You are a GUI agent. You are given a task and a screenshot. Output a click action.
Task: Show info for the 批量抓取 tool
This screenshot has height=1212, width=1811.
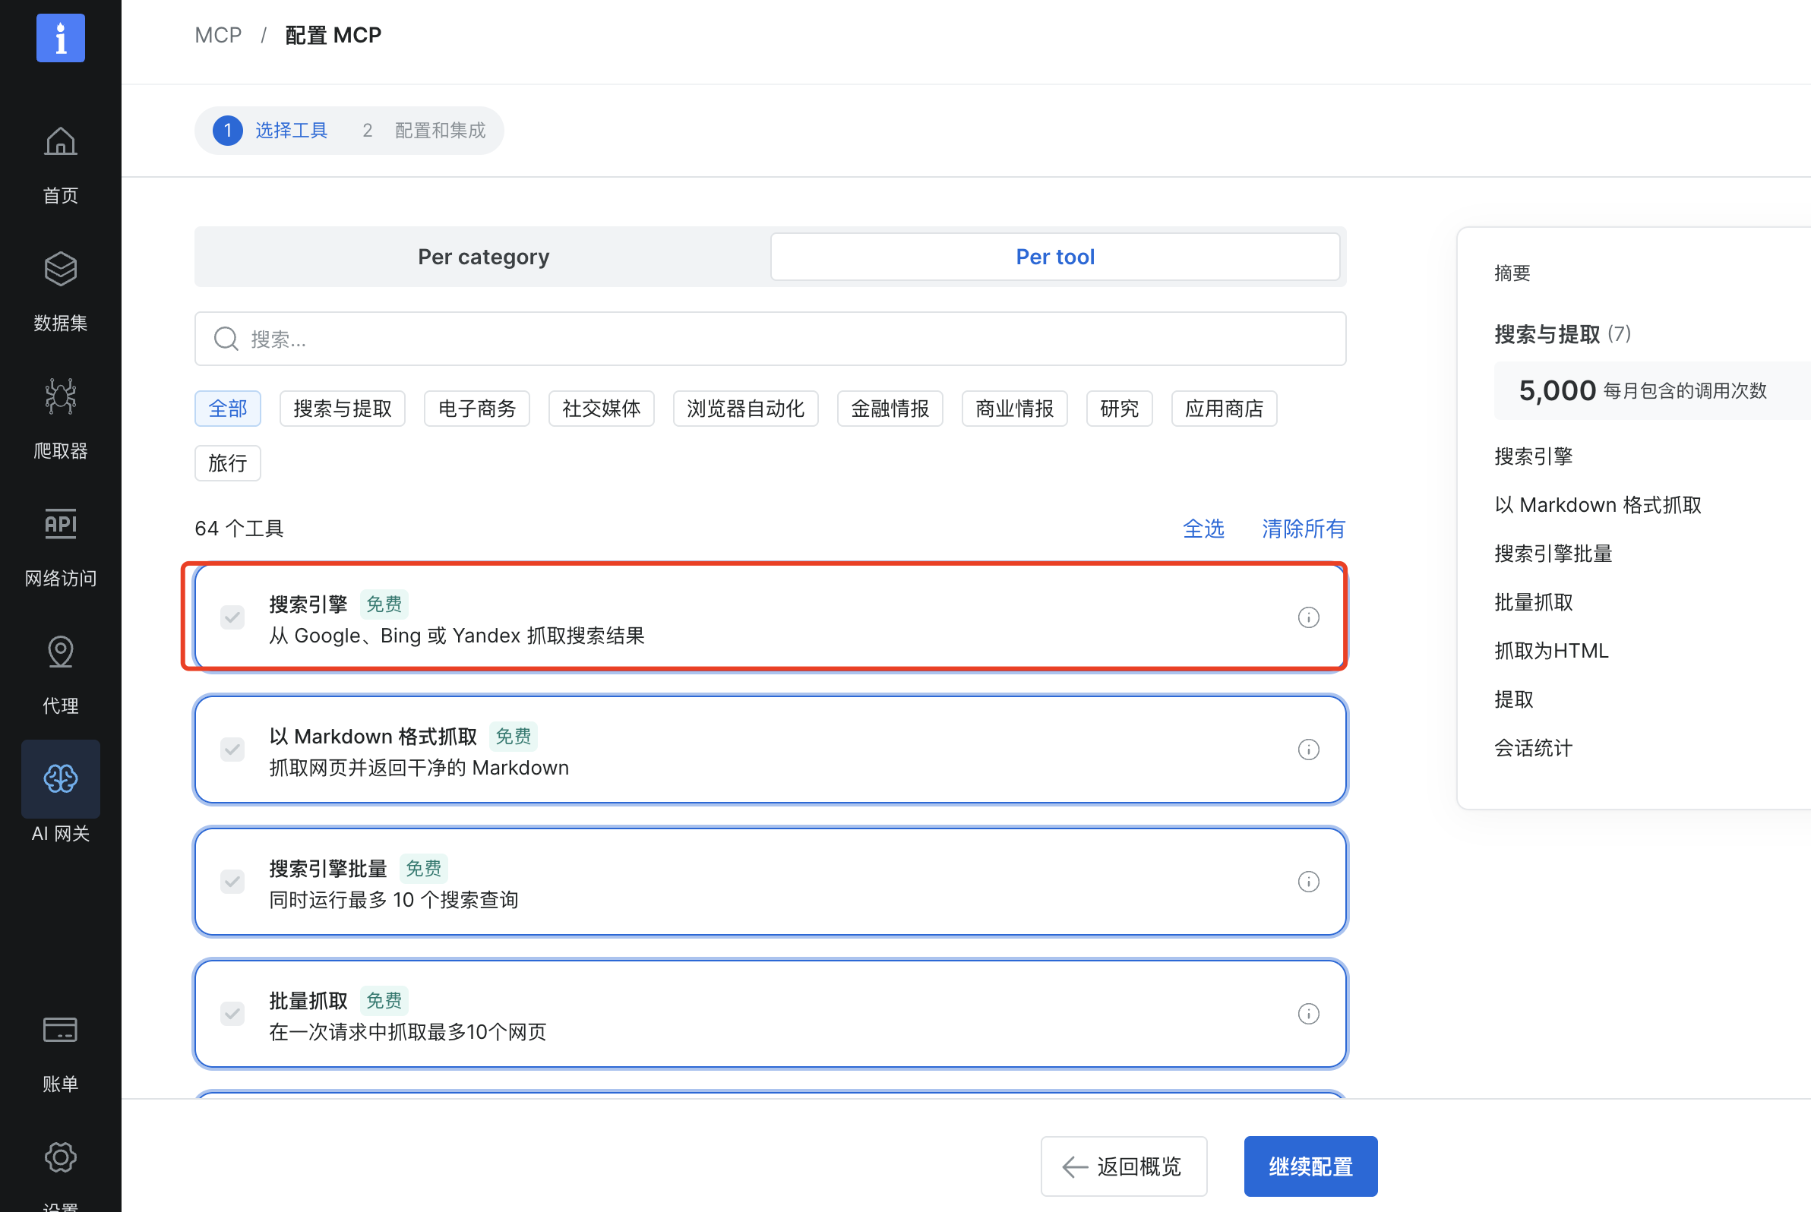(x=1307, y=1014)
